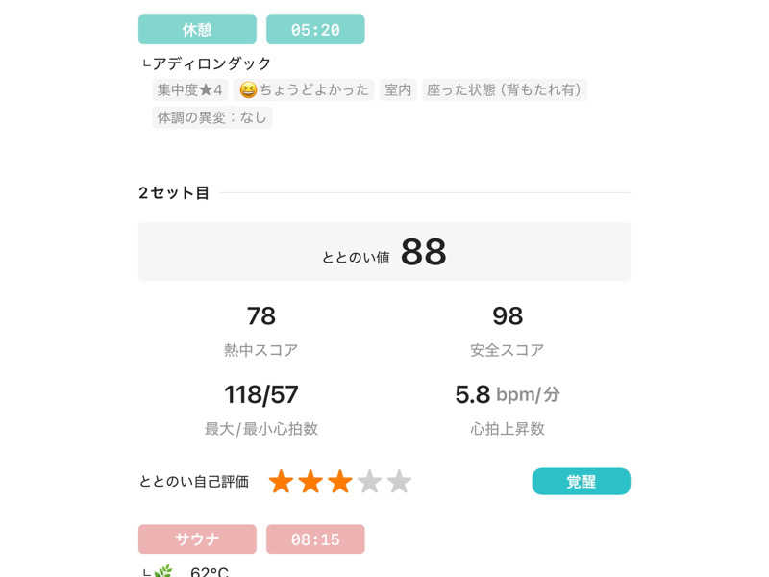
Task: Click the 安全スコア 98 value
Action: 508,315
